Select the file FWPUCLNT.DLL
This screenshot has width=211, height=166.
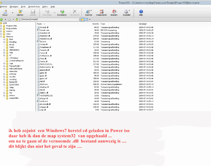[46, 64]
